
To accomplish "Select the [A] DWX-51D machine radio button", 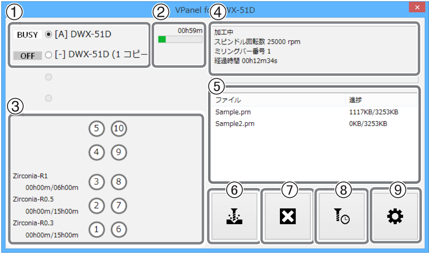I will point(49,34).
